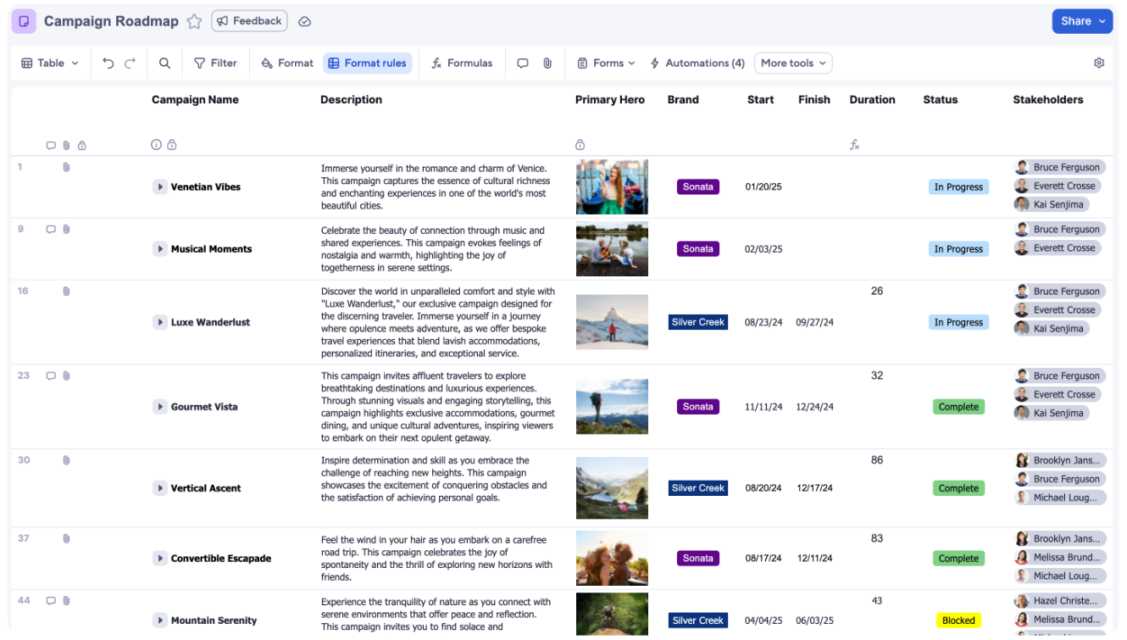Open the comments speech bubble in toolbar
This screenshot has height=640, width=1127.
[x=523, y=63]
